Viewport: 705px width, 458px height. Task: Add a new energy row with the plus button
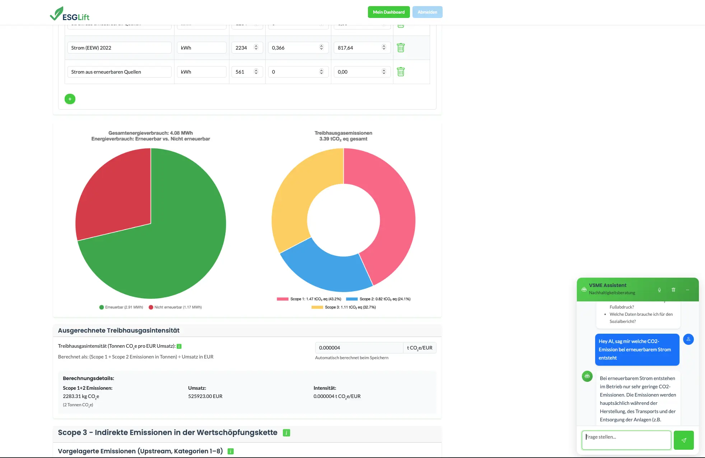tap(70, 99)
